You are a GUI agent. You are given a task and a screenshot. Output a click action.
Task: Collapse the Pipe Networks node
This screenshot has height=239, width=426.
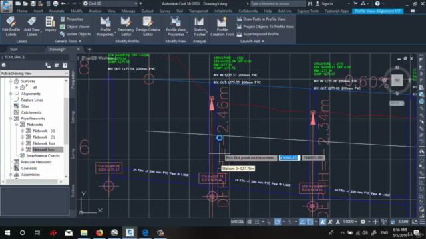(x=11, y=118)
